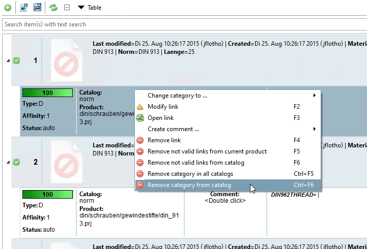Click the row number 2 cell
This screenshot has height=249, width=367.
[x=35, y=162]
